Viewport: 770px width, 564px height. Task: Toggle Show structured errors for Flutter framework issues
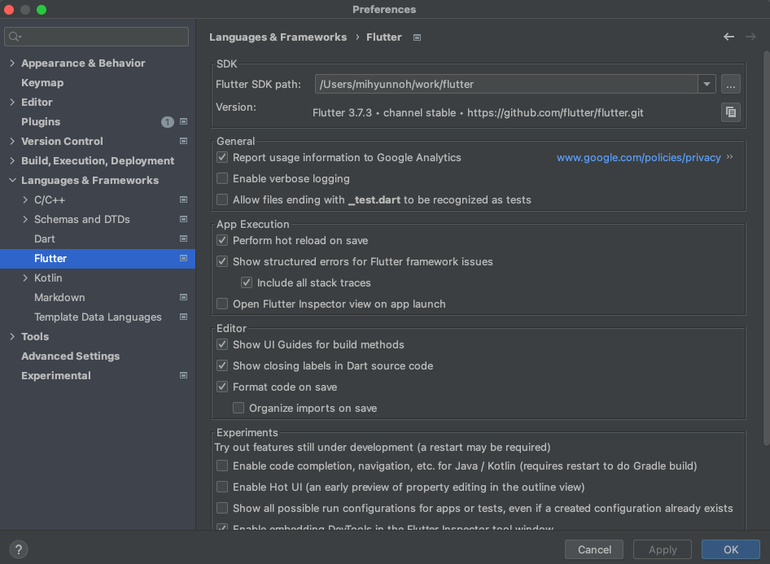[222, 261]
